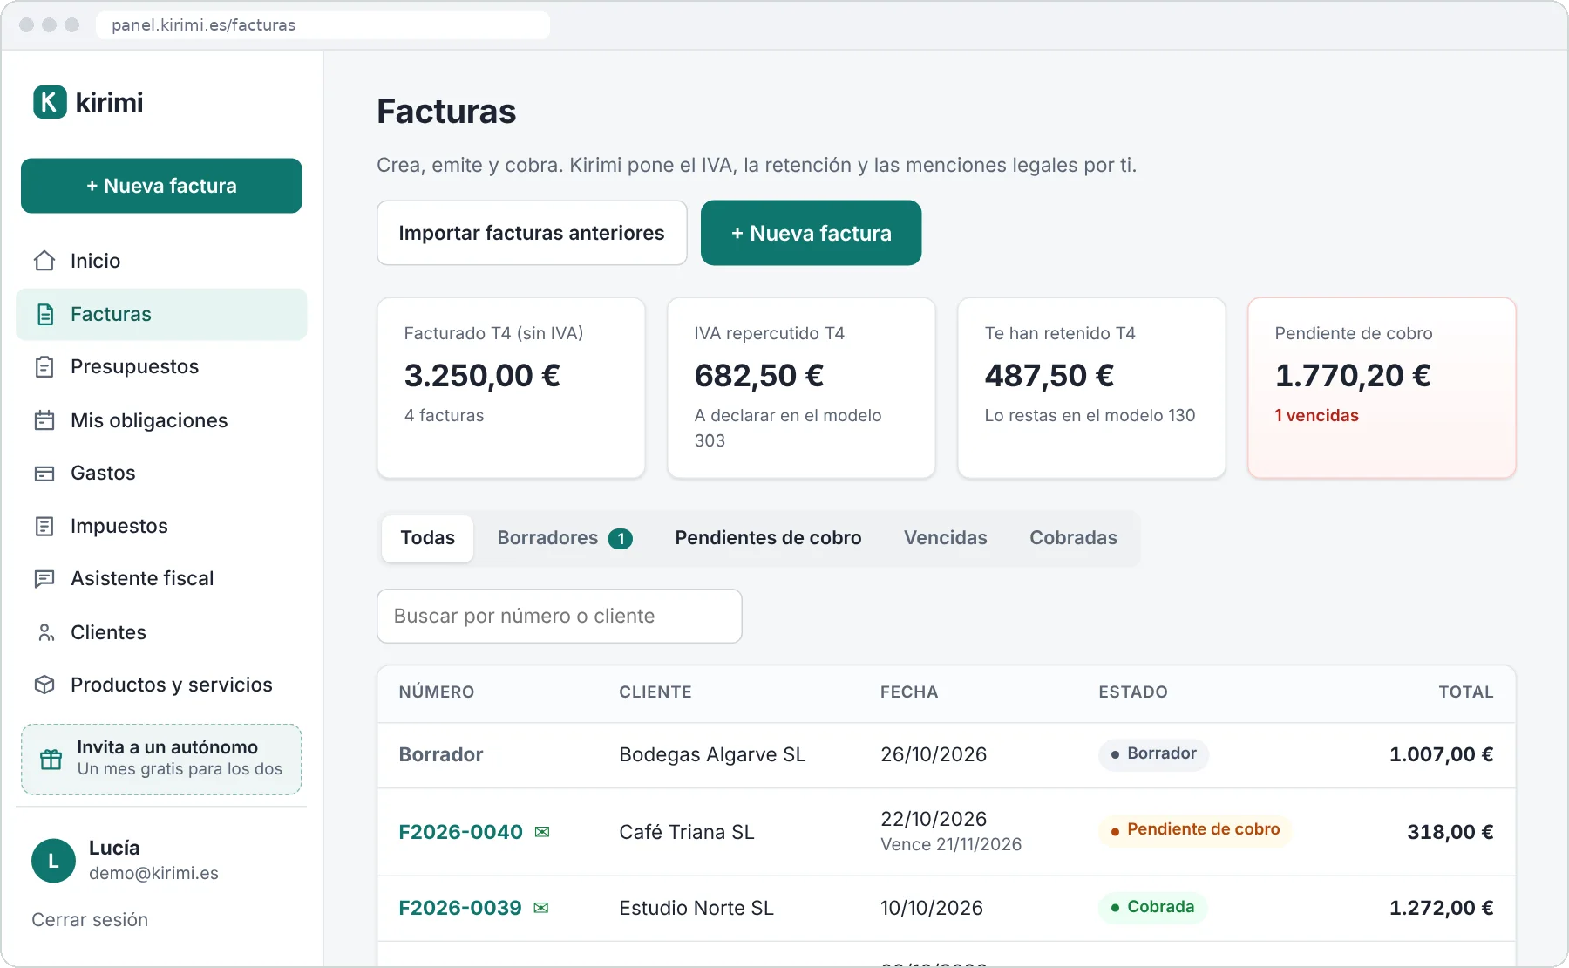The width and height of the screenshot is (1569, 968).
Task: Click the TOTAL column header
Action: 1466,692
